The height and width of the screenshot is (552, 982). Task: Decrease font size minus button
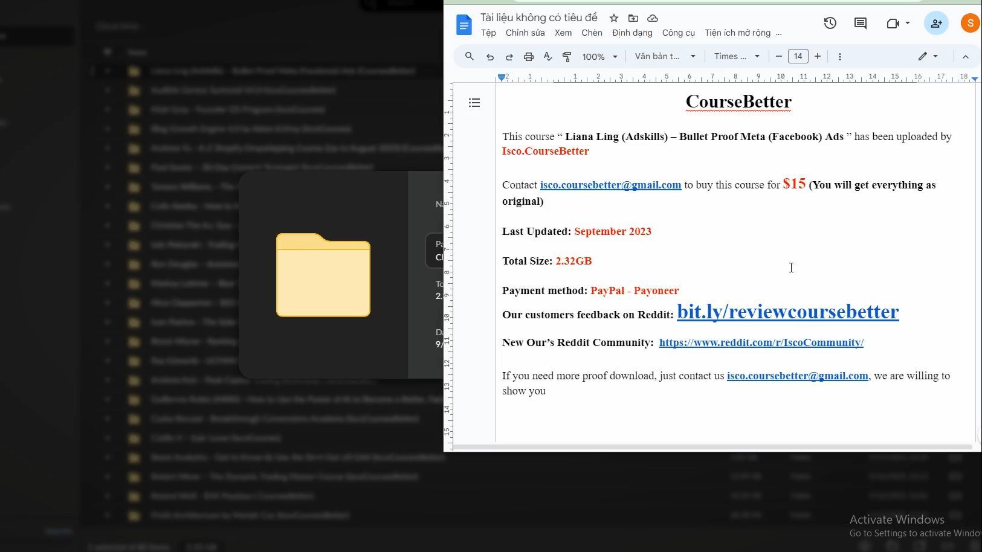coord(779,56)
